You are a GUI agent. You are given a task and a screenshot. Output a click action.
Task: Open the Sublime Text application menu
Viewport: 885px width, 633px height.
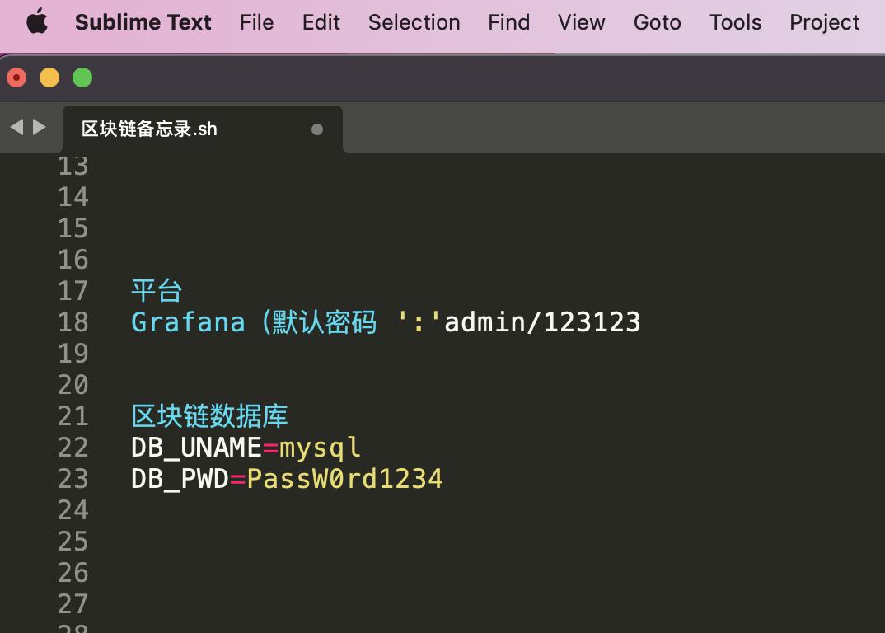coord(143,22)
